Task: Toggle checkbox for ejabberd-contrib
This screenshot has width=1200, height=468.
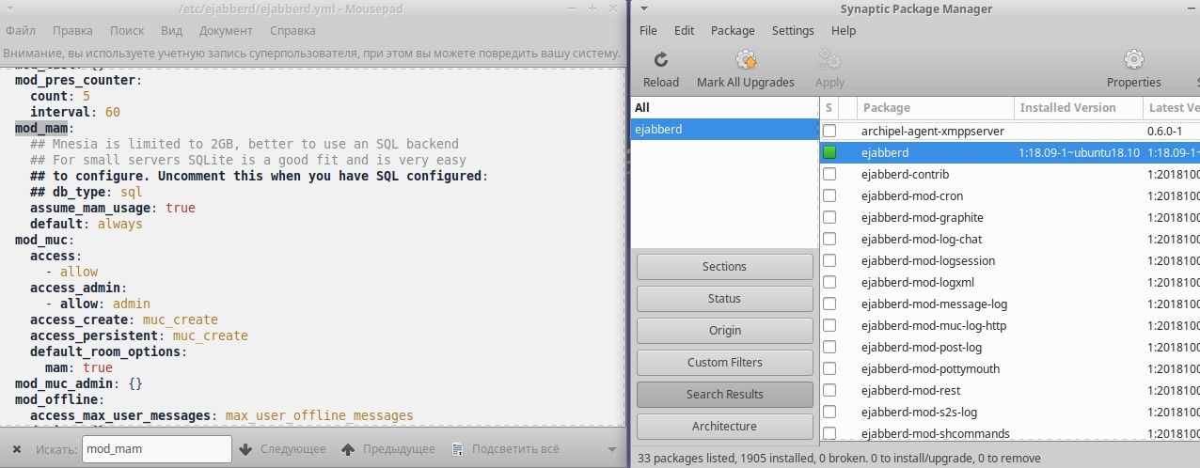Action: coord(829,174)
